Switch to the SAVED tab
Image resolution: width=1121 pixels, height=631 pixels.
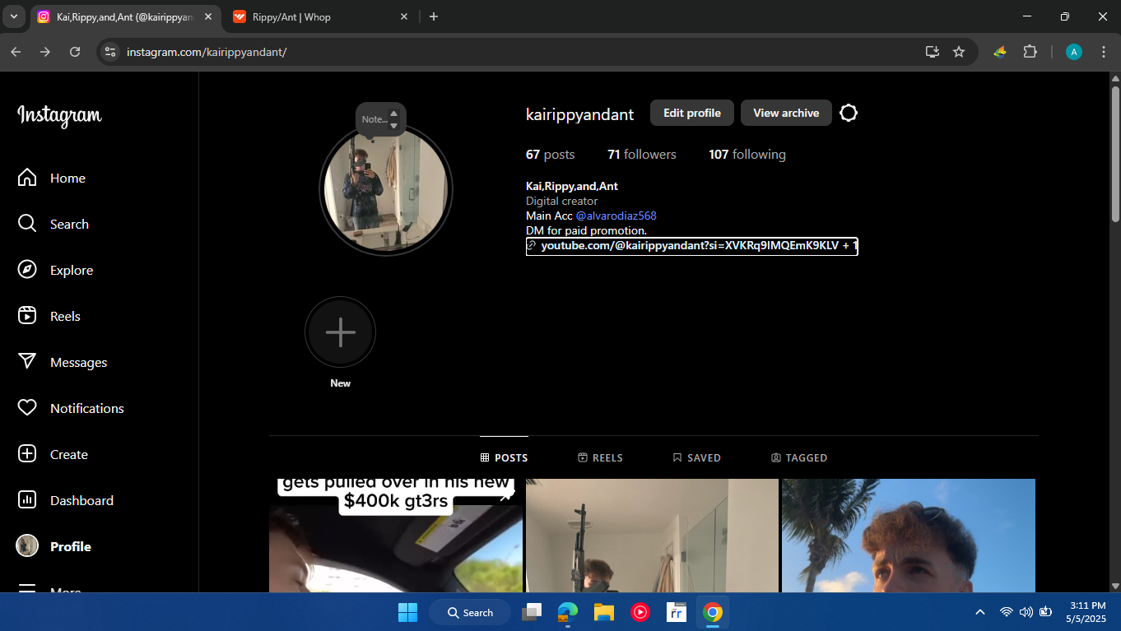point(697,457)
